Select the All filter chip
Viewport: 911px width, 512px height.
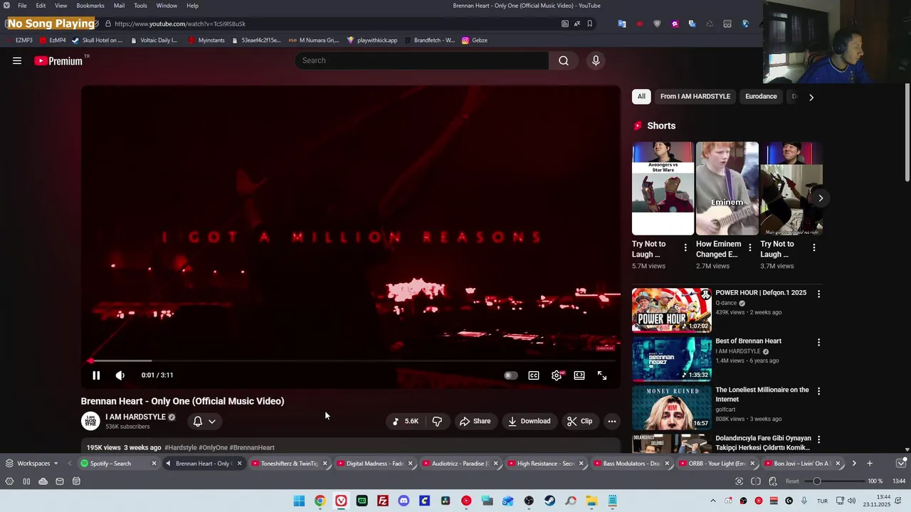tap(641, 96)
